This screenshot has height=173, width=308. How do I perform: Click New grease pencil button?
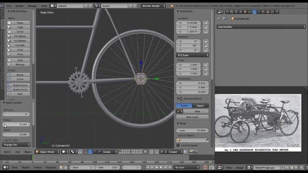(x=197, y=111)
